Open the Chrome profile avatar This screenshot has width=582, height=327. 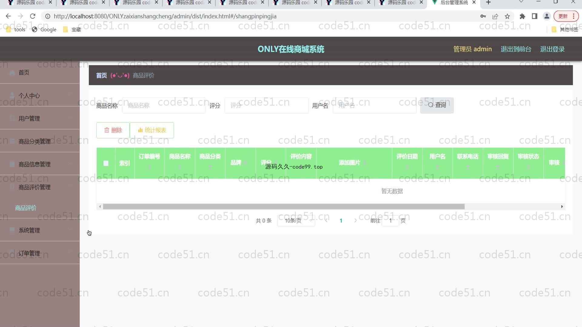point(547,16)
